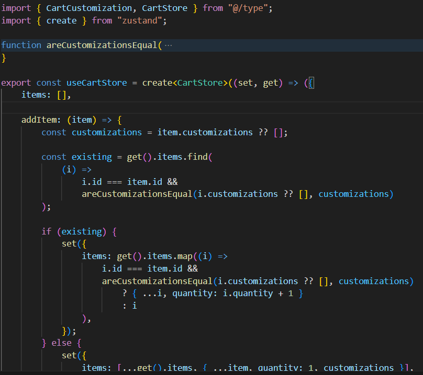
Task: Click 'areCustomizationsEqual' call inside the find callback
Action: pyautogui.click(x=137, y=194)
